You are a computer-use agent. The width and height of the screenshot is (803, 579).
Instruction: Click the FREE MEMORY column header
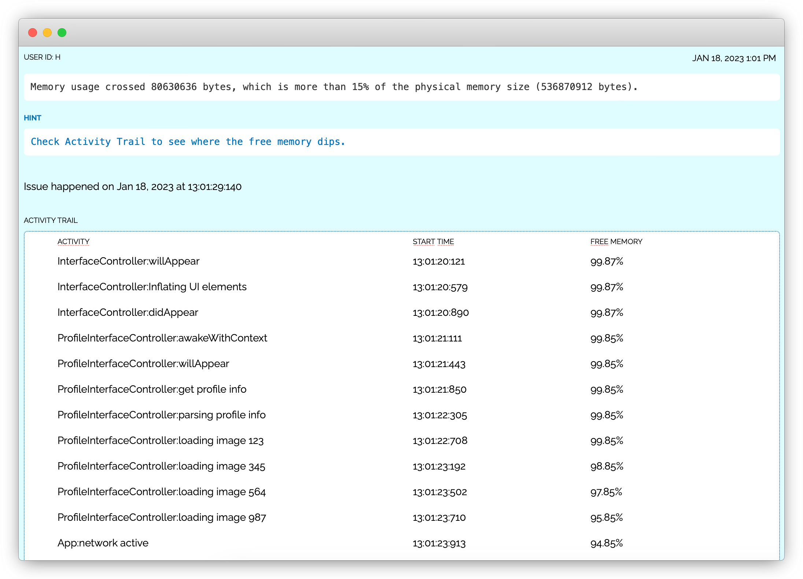(x=616, y=242)
